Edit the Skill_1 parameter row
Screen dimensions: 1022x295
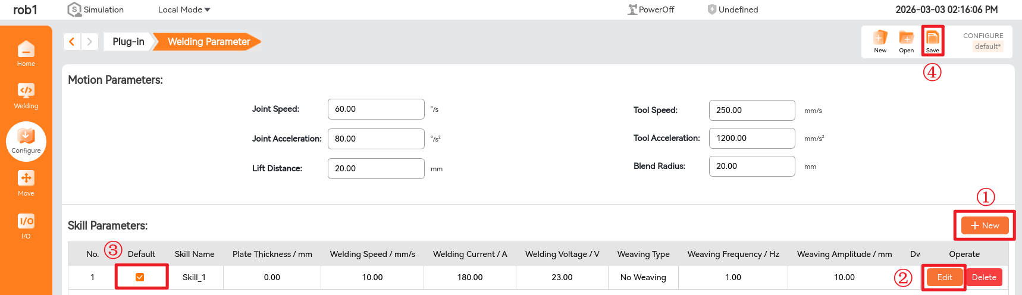click(x=944, y=277)
